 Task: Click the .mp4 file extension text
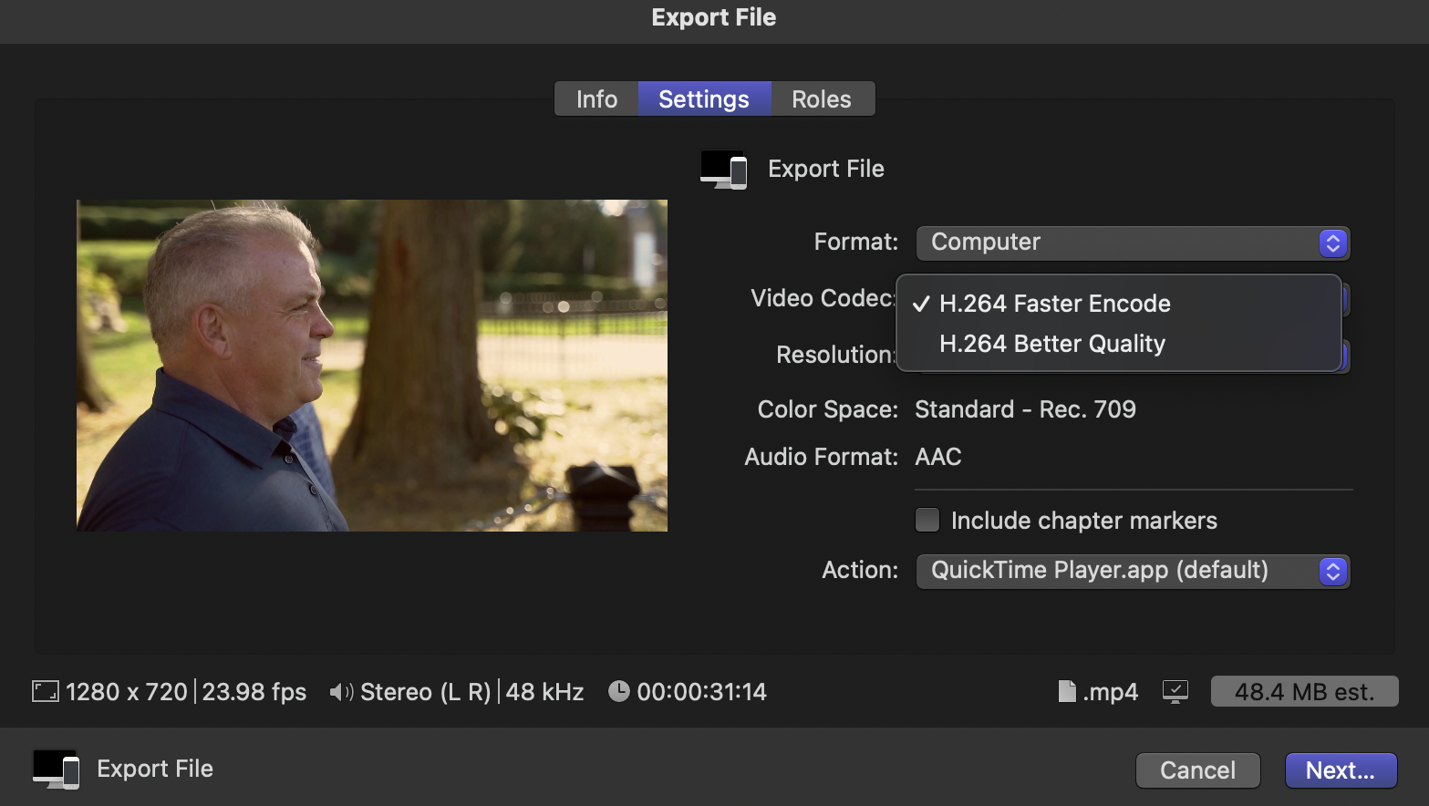coord(1110,692)
